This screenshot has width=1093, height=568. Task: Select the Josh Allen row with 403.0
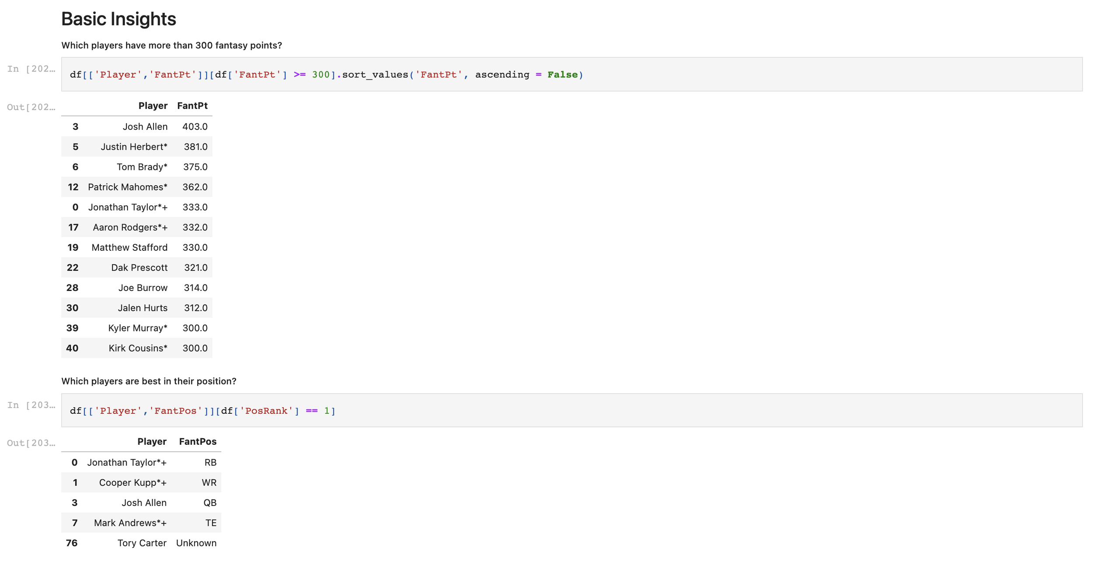point(145,127)
